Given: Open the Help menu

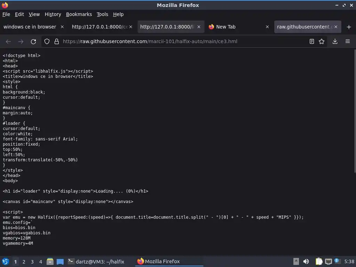Looking at the screenshot, I should [x=118, y=14].
